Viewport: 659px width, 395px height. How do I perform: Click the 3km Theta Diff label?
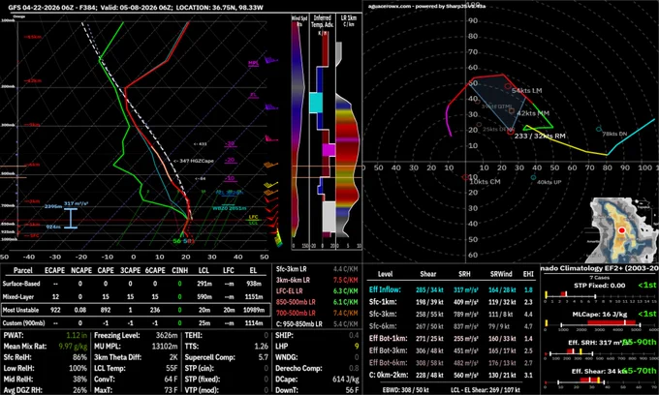pos(117,357)
